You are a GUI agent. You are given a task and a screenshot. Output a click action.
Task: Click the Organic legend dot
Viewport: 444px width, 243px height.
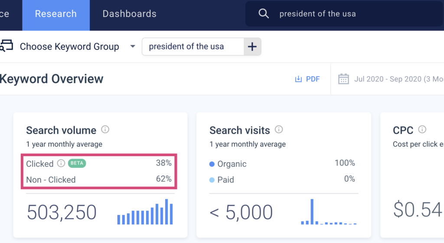tap(212, 164)
